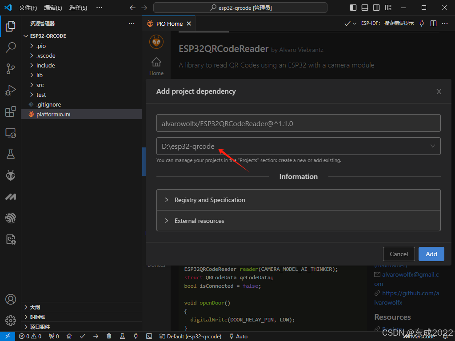Go back with the left arrow
455x341 pixels.
point(132,8)
